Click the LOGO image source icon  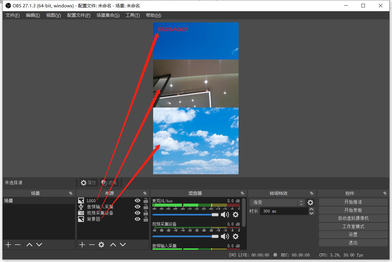(81, 200)
